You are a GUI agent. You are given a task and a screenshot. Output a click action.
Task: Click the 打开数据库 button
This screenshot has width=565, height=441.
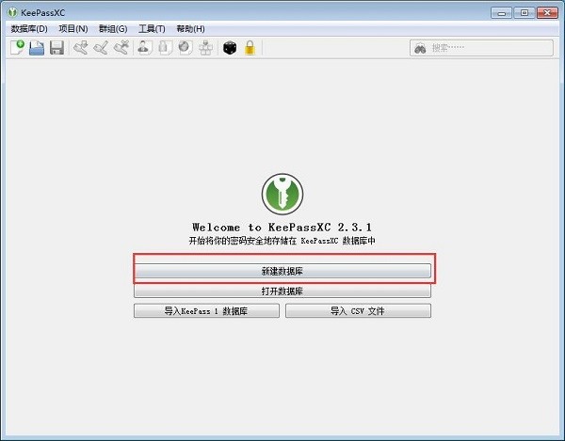[x=282, y=291]
